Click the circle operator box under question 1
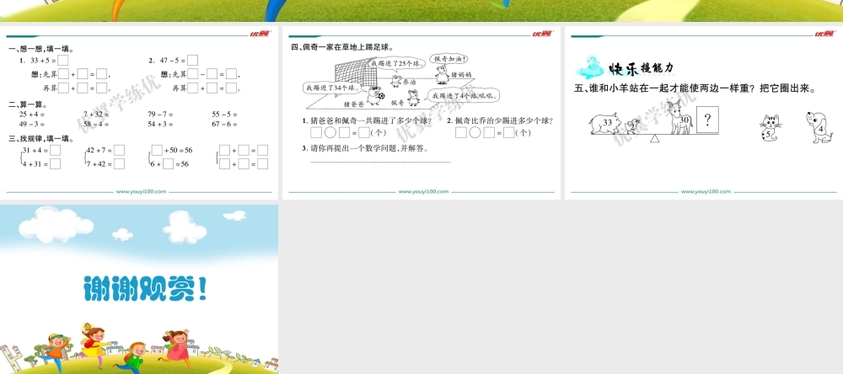The image size is (843, 374). click(330, 132)
